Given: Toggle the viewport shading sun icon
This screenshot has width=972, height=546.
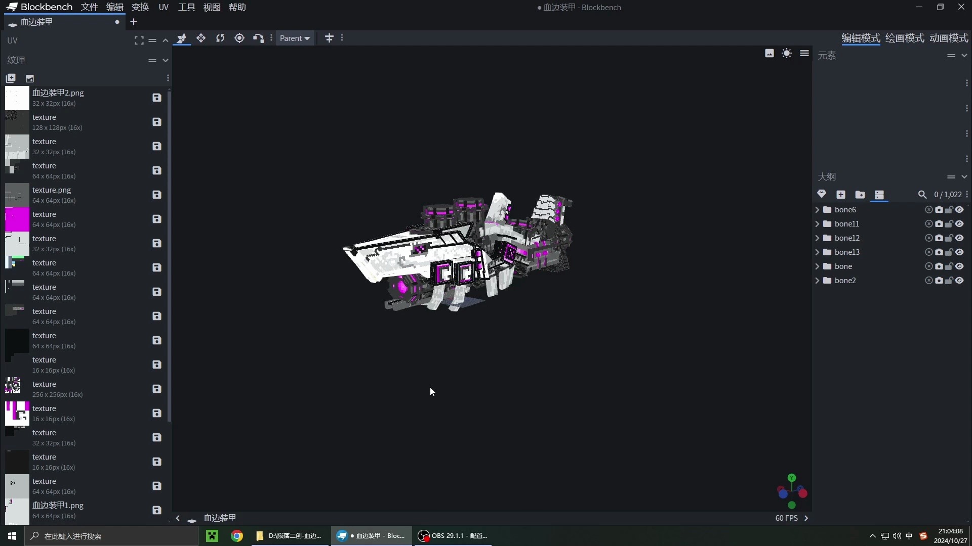Looking at the screenshot, I should (786, 54).
